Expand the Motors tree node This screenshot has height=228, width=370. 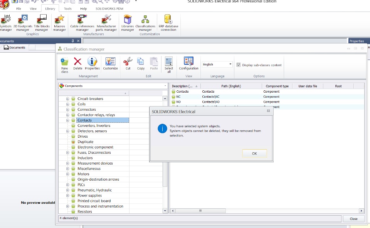coord(68,174)
